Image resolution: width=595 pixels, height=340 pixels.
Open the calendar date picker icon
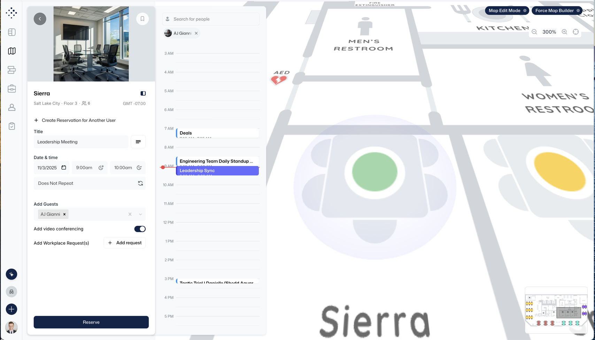tap(64, 167)
